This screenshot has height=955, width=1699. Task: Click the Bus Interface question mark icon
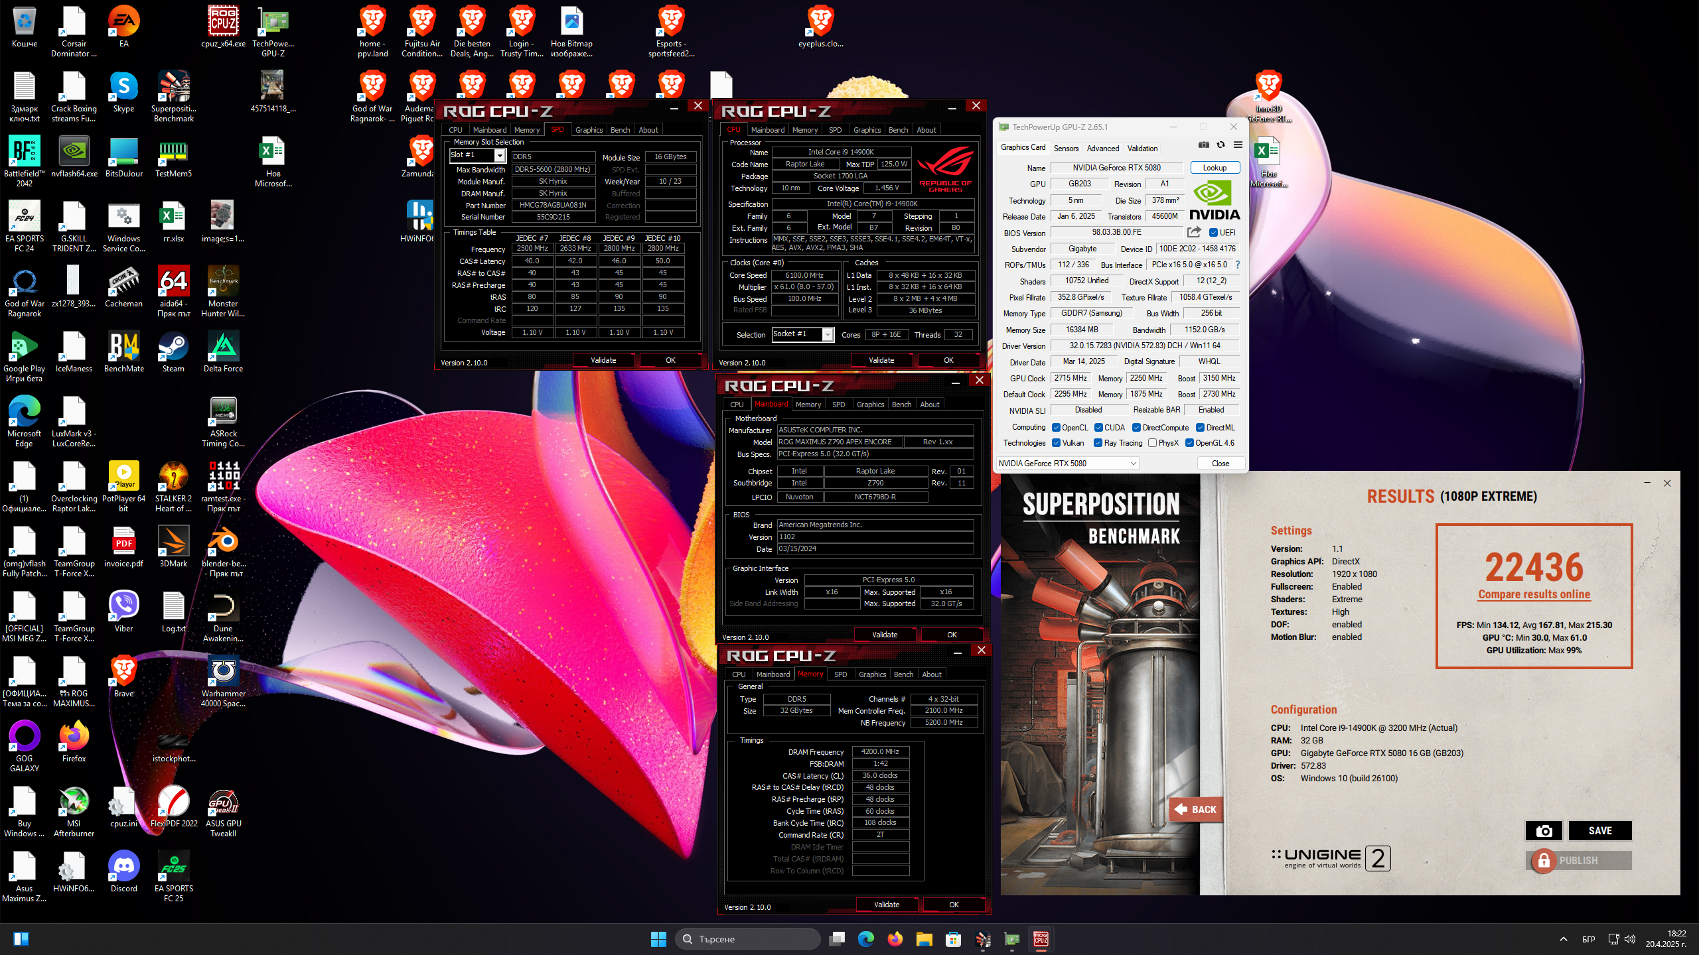click(1238, 265)
